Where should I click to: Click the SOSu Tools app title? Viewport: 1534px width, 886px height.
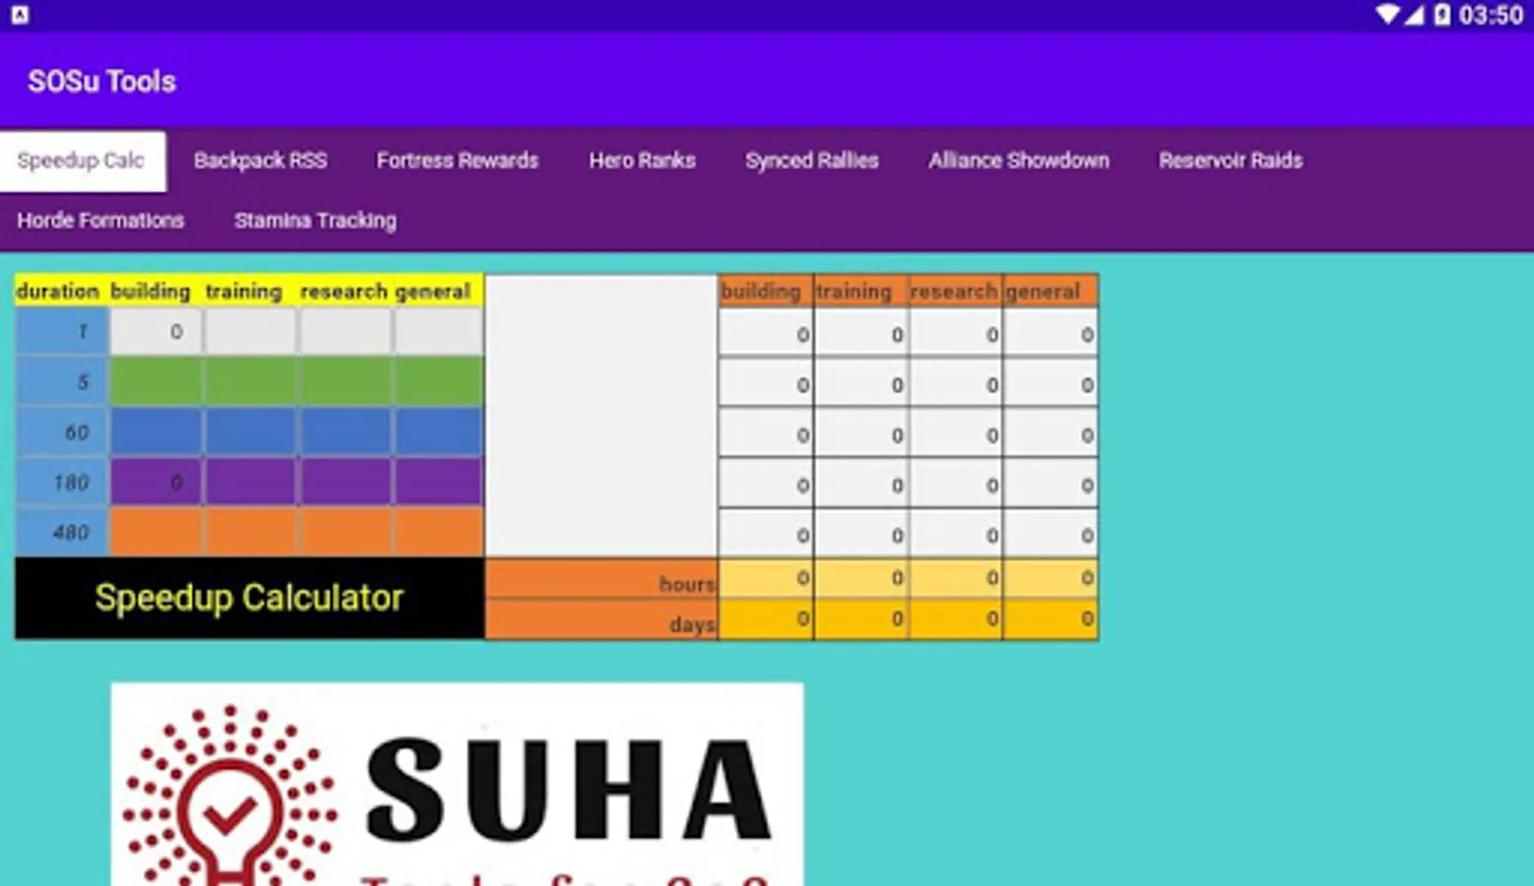click(101, 81)
